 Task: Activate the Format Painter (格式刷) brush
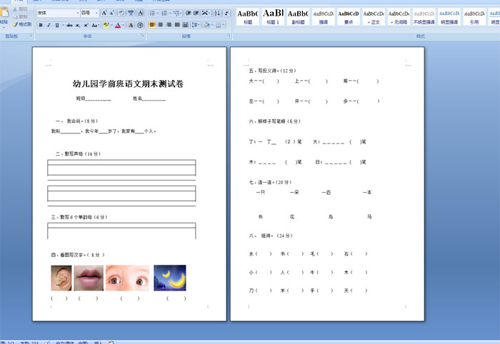[x=22, y=24]
